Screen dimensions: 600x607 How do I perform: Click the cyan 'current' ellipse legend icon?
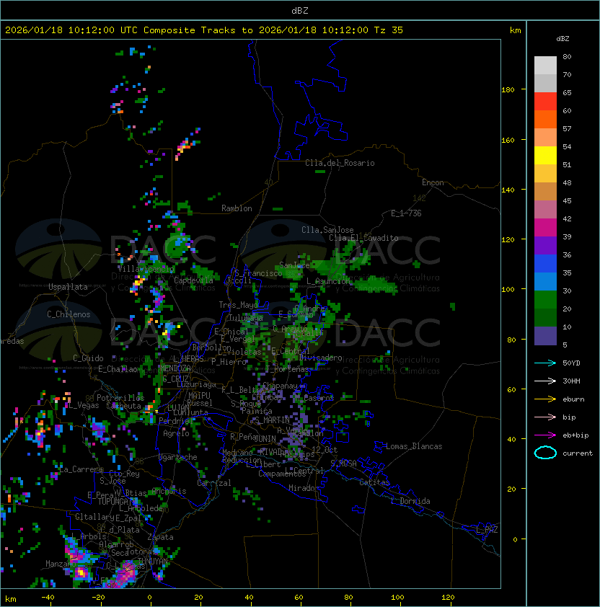(545, 453)
